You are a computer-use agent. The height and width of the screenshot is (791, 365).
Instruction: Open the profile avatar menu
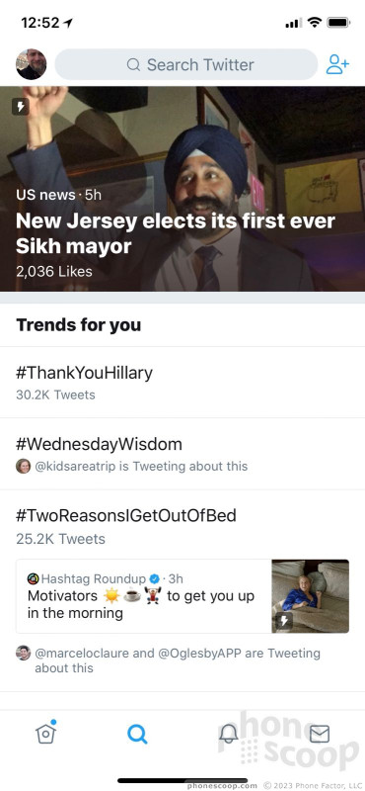tap(32, 64)
